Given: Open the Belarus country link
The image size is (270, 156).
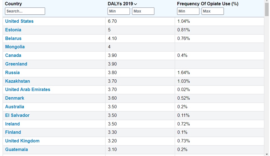Looking at the screenshot, I should [13, 39].
